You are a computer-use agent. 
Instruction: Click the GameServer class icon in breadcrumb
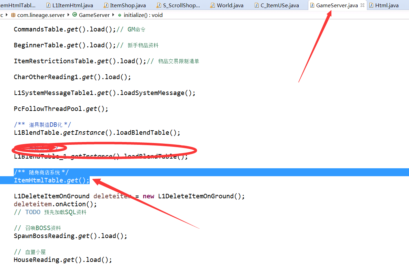click(x=74, y=15)
